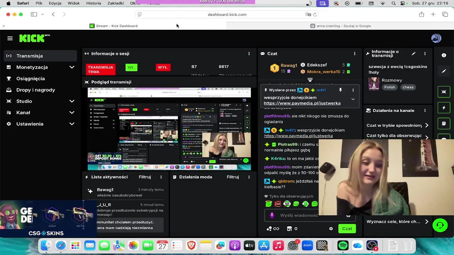Click the shop icon next to 0
Viewport: 454px width, 255px height.
click(289, 229)
